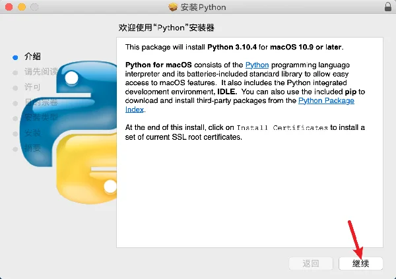Select the 安装 step in the sidebar
This screenshot has width=396, height=279.
click(32, 133)
